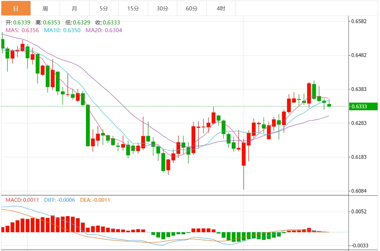Open the 15分 chart tab
The image size is (380, 251).
(x=133, y=8)
